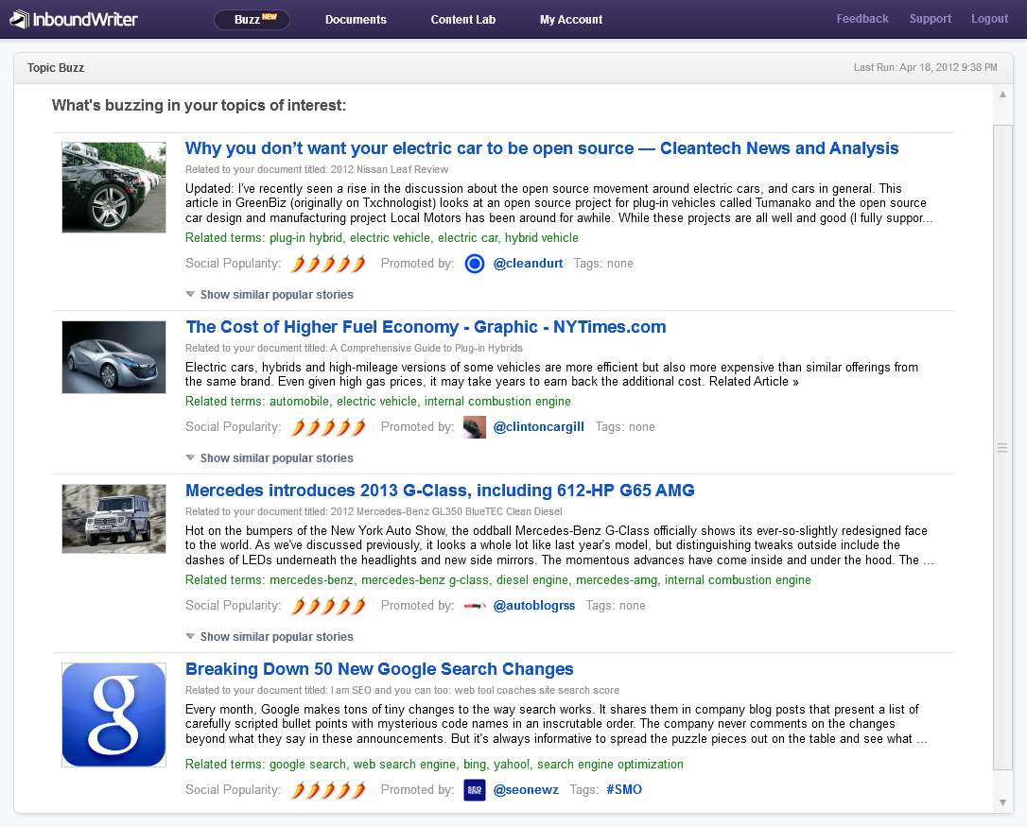The height and width of the screenshot is (827, 1027).
Task: Click popularity chili peppers for electric car story
Action: 328,264
